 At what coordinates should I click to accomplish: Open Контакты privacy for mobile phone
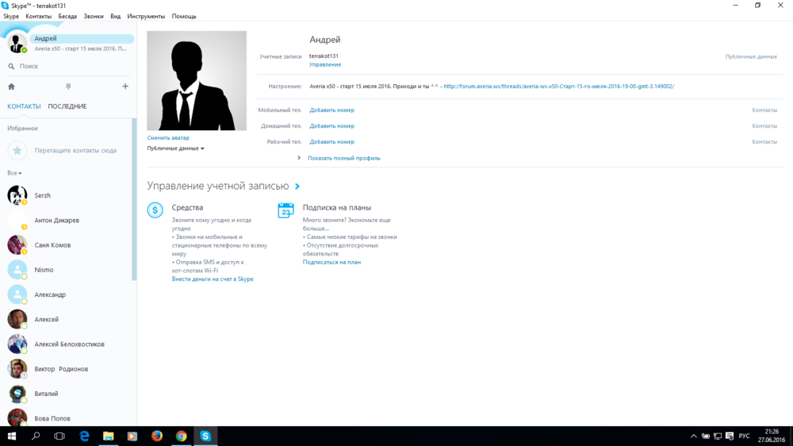pyautogui.click(x=764, y=110)
